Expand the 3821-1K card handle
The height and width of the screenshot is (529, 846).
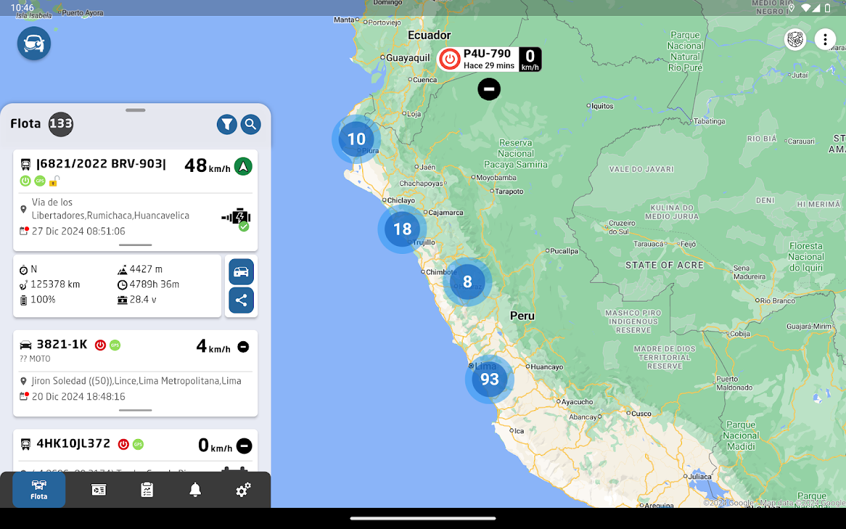click(135, 410)
